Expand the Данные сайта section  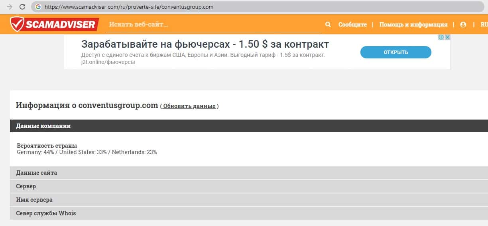249,173
